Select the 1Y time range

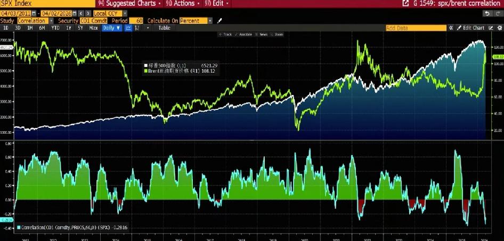pos(69,28)
